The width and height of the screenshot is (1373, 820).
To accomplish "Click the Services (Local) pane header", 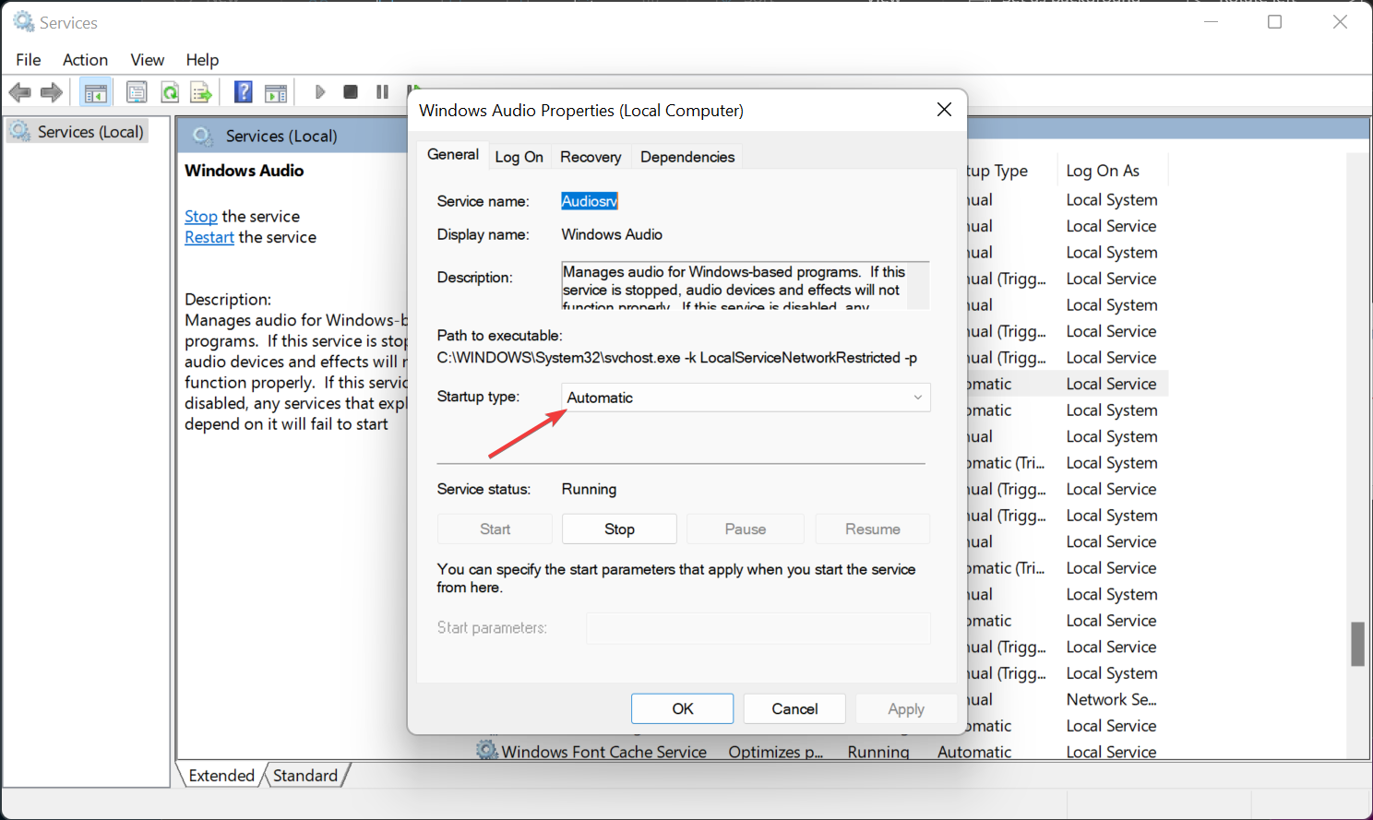I will coord(281,136).
